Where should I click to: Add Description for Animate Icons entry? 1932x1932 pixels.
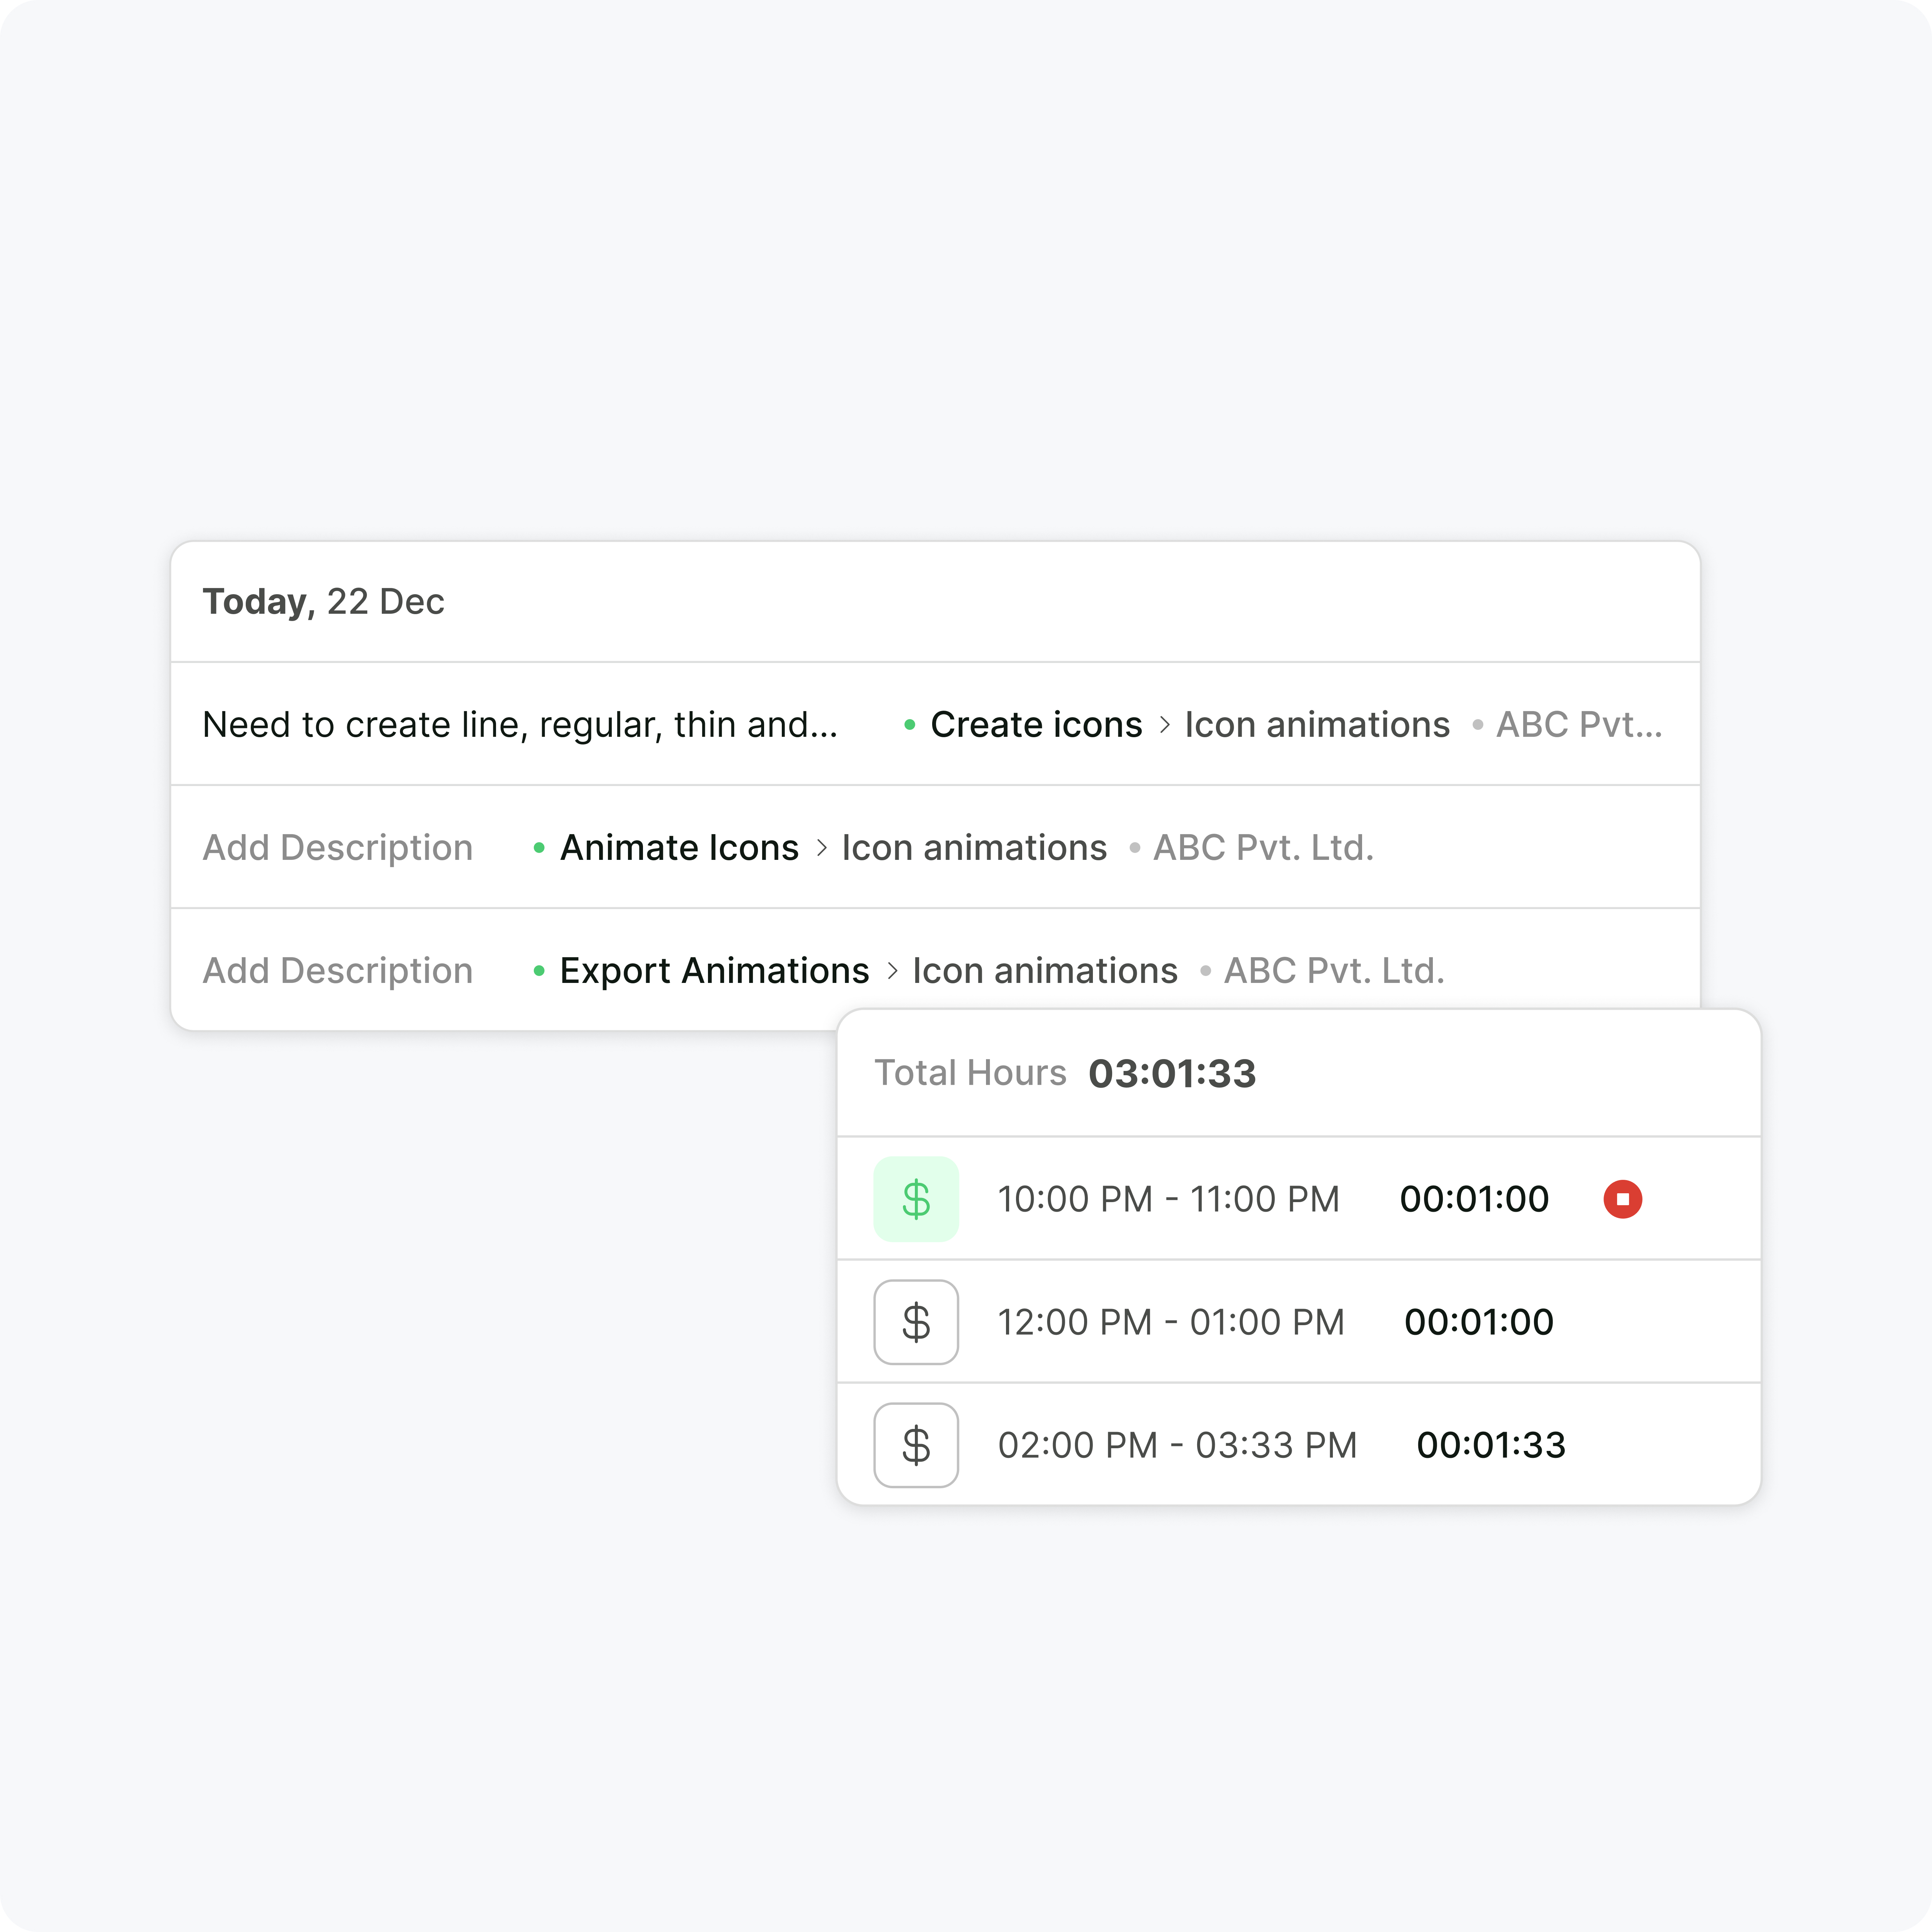pyautogui.click(x=337, y=848)
